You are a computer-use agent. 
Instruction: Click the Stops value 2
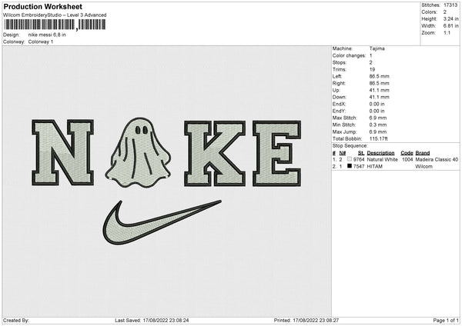pyautogui.click(x=370, y=62)
